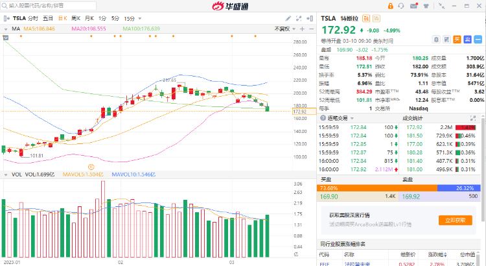Viewport: 486px width, 266px height.
Task: Open the mail messages icon
Action: click(414, 6)
